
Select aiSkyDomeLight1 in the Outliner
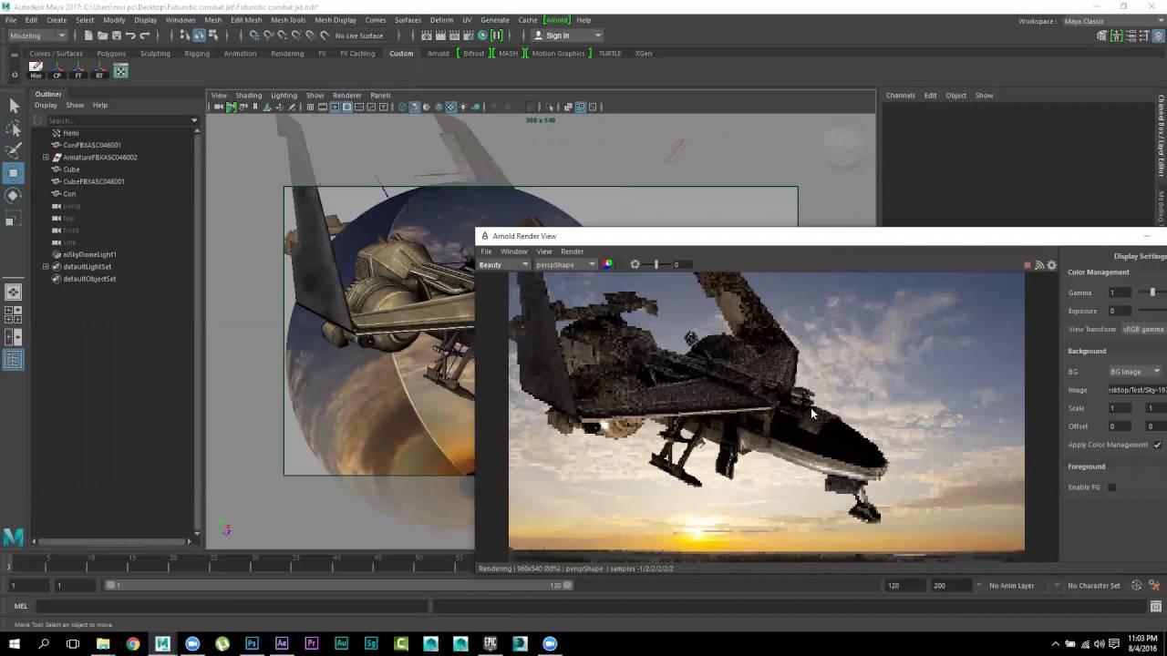[x=89, y=254]
